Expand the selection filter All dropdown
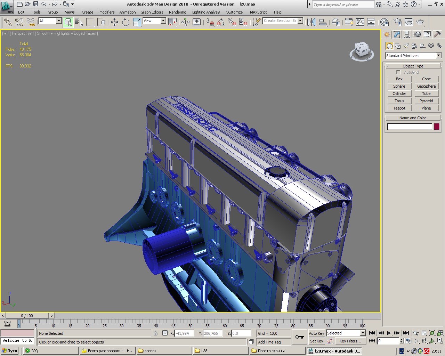445x356 pixels. click(x=58, y=21)
